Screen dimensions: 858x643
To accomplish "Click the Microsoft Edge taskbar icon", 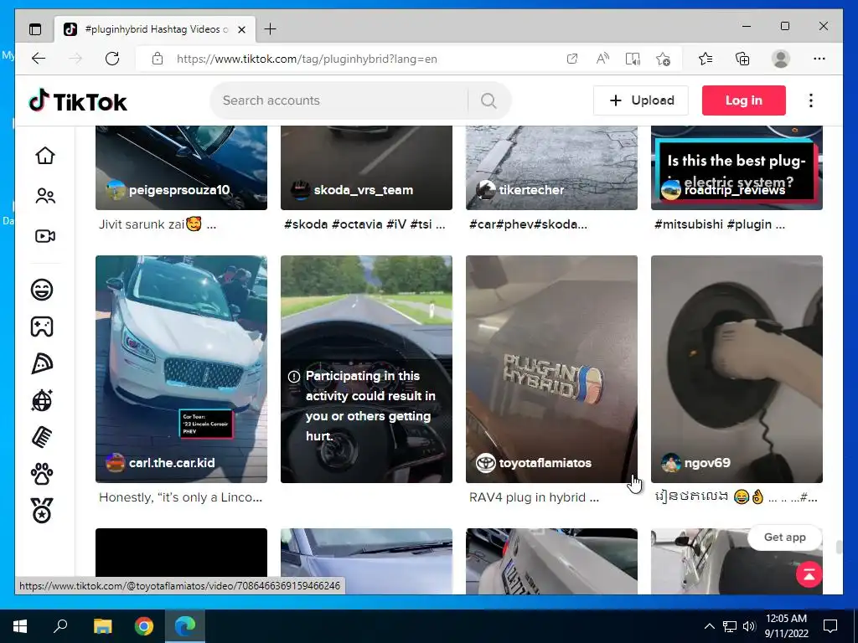I will (185, 626).
